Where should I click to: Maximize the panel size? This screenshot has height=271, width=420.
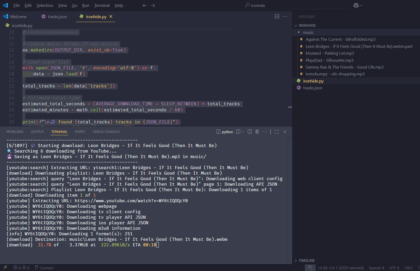[277, 132]
